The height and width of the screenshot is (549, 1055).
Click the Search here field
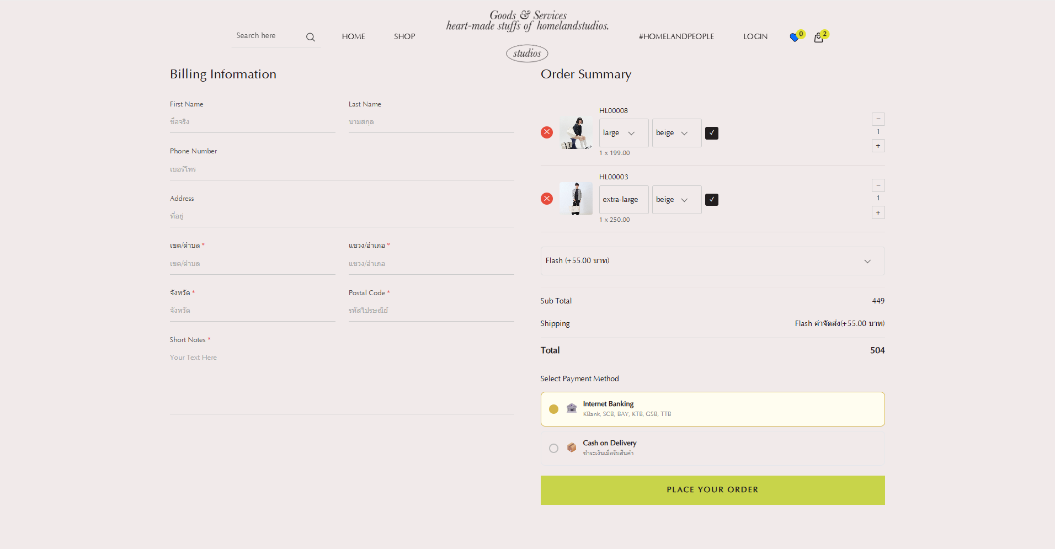click(x=268, y=36)
